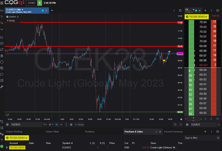Viewport: 222px width, 151px height.
Task: Click the info icon in DOM trader panel
Action: [187, 125]
